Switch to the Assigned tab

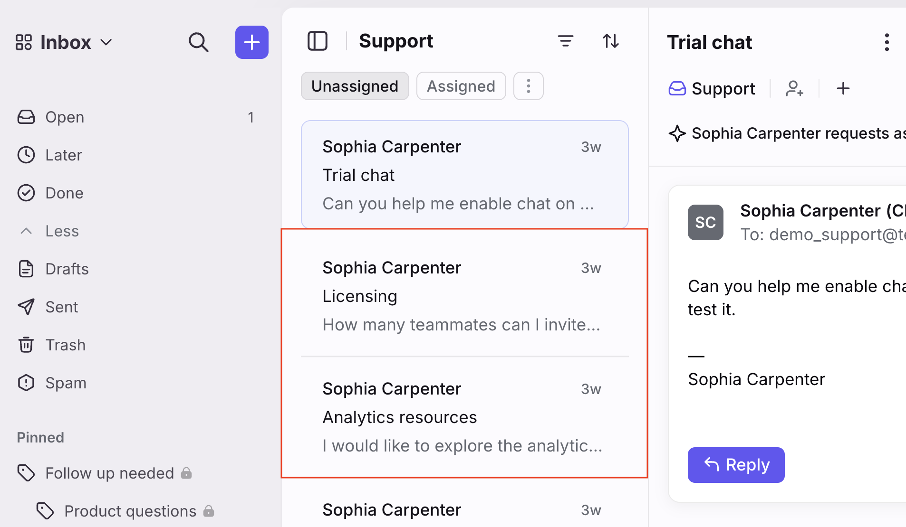click(x=461, y=86)
